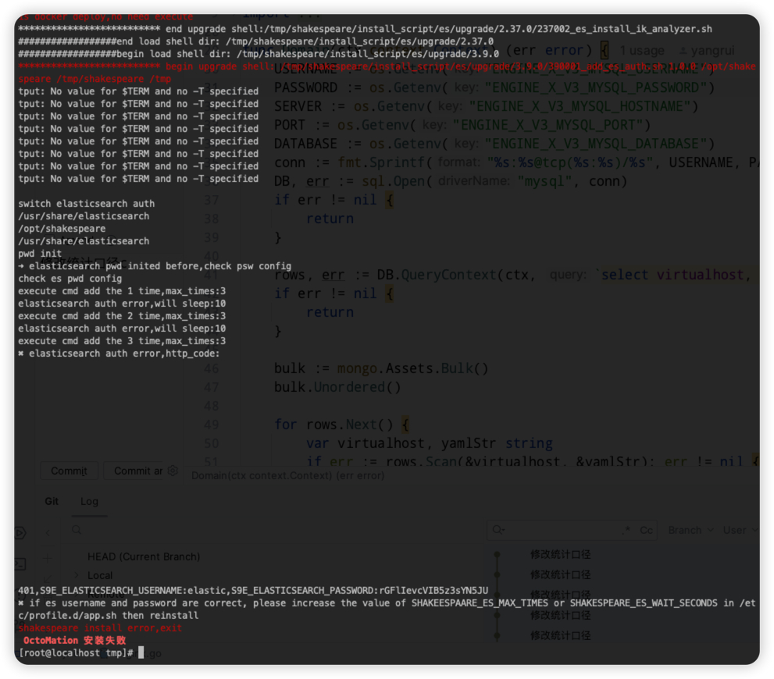
Task: Select the Log tab
Action: (90, 501)
